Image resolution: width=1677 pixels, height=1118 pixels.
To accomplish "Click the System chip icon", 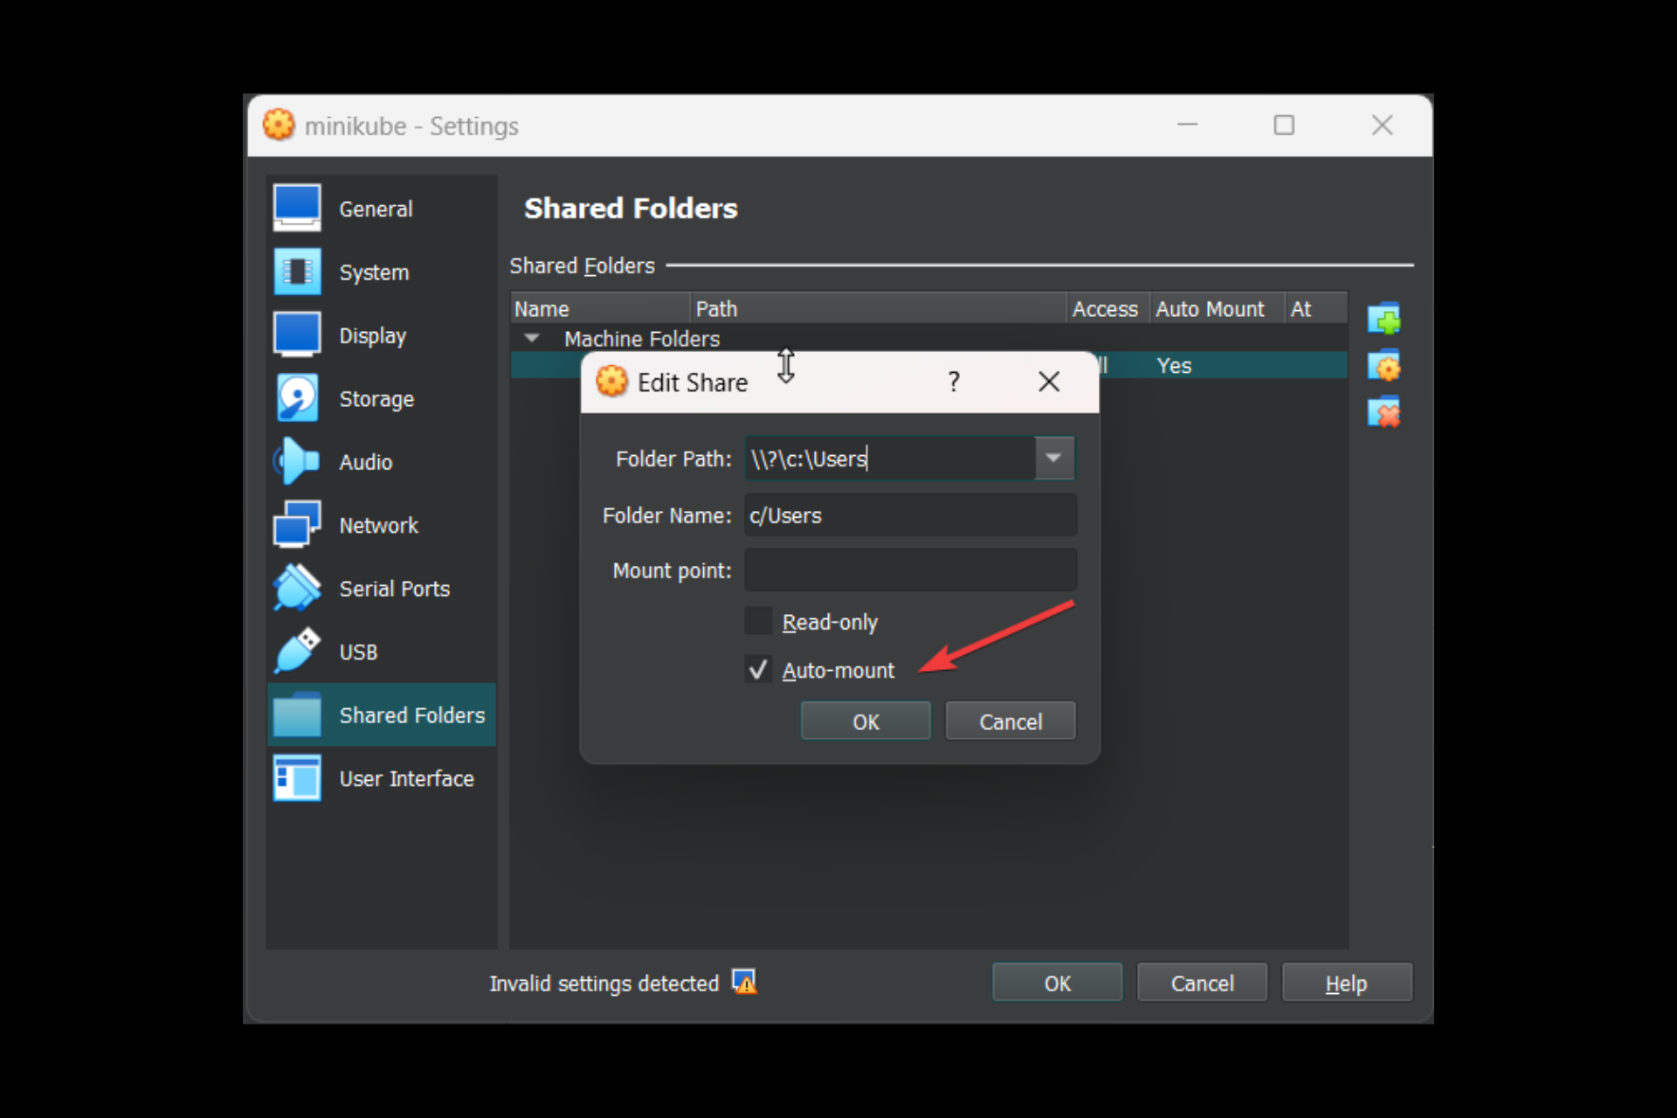I will pos(297,272).
